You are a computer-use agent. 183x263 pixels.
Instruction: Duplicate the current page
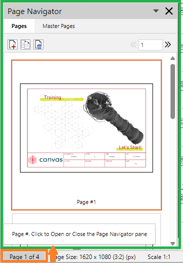[x=25, y=44]
